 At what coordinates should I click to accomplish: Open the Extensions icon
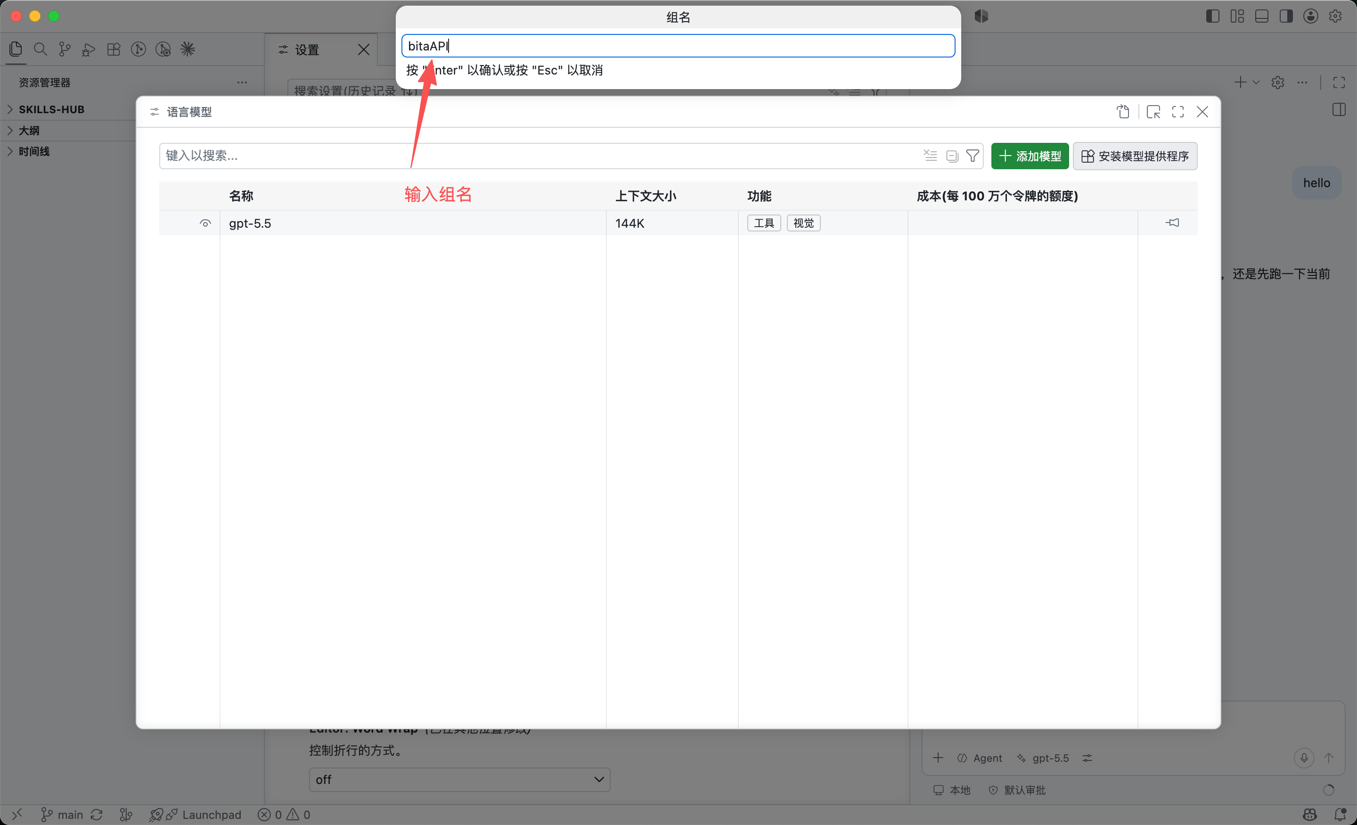coord(114,49)
